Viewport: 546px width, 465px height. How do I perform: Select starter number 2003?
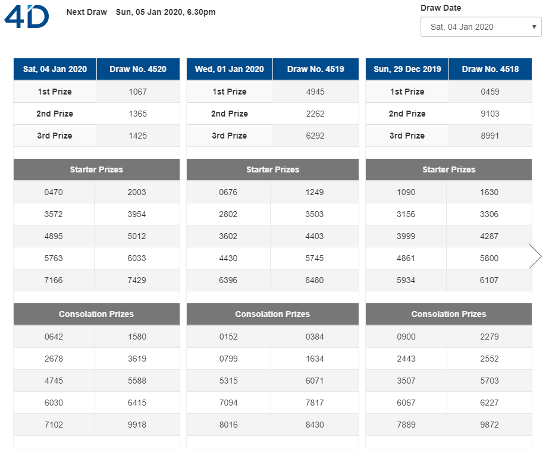137,192
